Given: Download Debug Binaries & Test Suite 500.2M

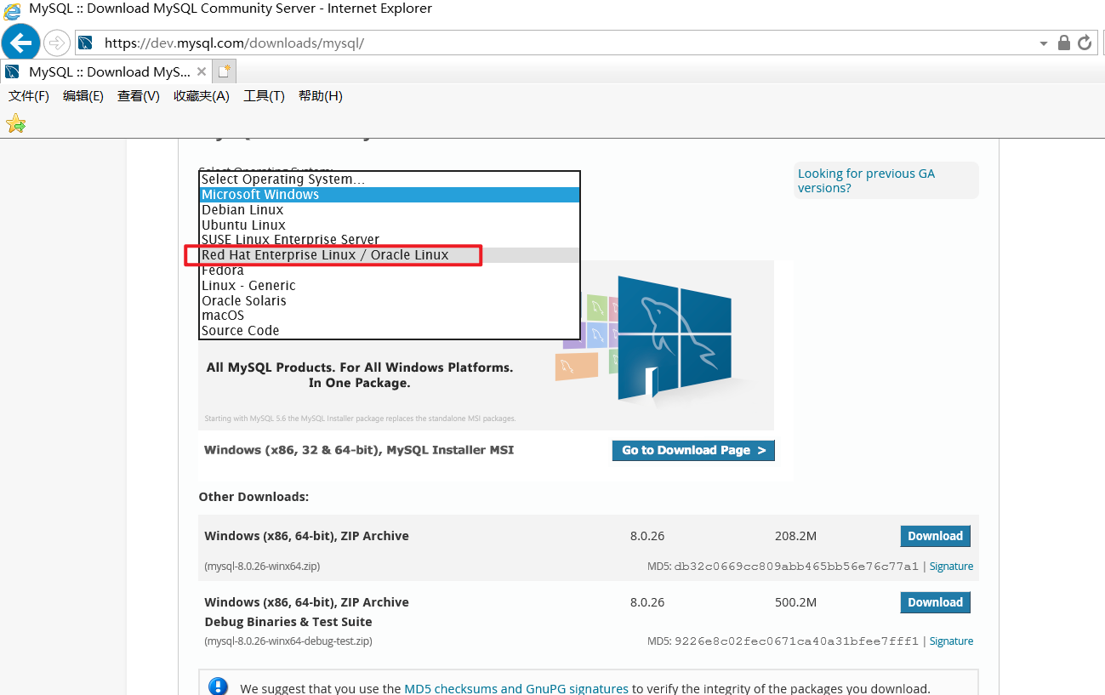Looking at the screenshot, I should [x=935, y=602].
